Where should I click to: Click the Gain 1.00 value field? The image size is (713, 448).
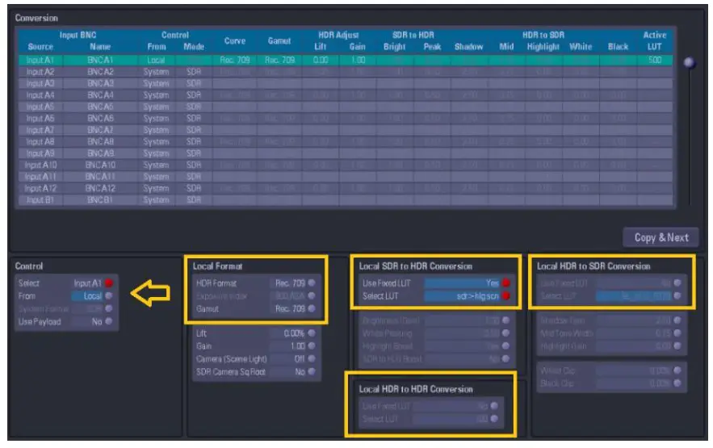[287, 346]
